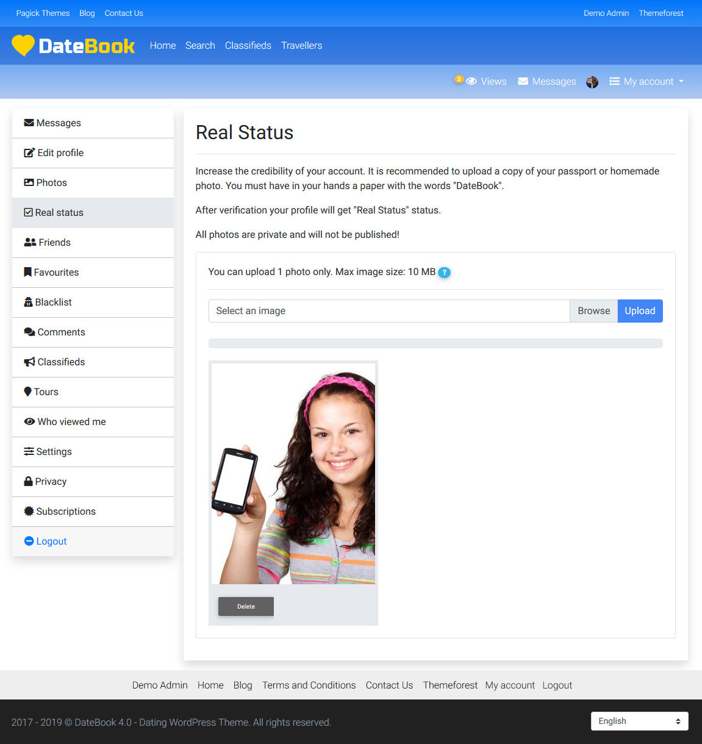This screenshot has height=744, width=702.
Task: Open the Settings sliders entry
Action: (29, 451)
